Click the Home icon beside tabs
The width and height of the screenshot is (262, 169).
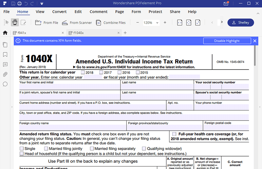point(5,33)
